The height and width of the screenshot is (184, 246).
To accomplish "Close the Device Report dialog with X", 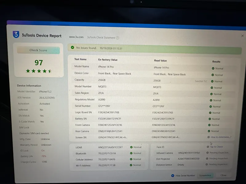I will [x=242, y=36].
